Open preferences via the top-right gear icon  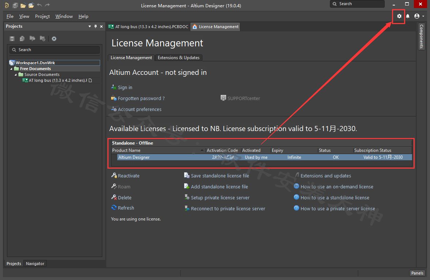tap(399, 16)
